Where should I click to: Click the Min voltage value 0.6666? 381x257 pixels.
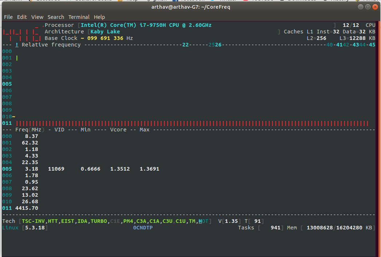pyautogui.click(x=90, y=169)
